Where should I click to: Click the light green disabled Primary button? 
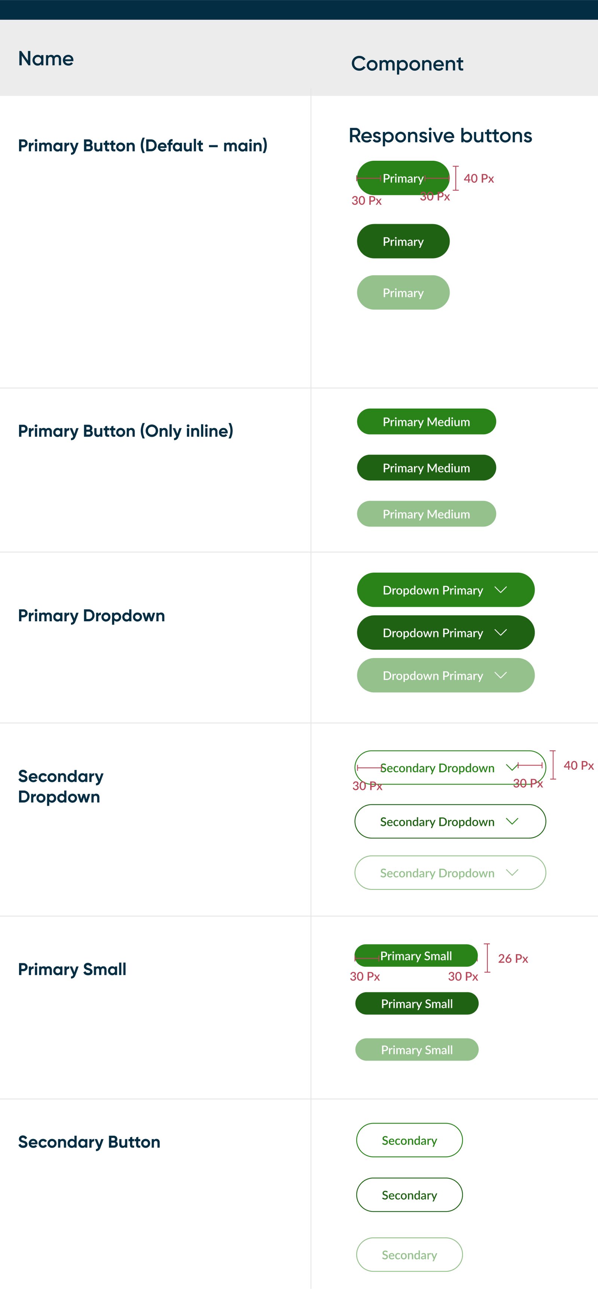403,293
